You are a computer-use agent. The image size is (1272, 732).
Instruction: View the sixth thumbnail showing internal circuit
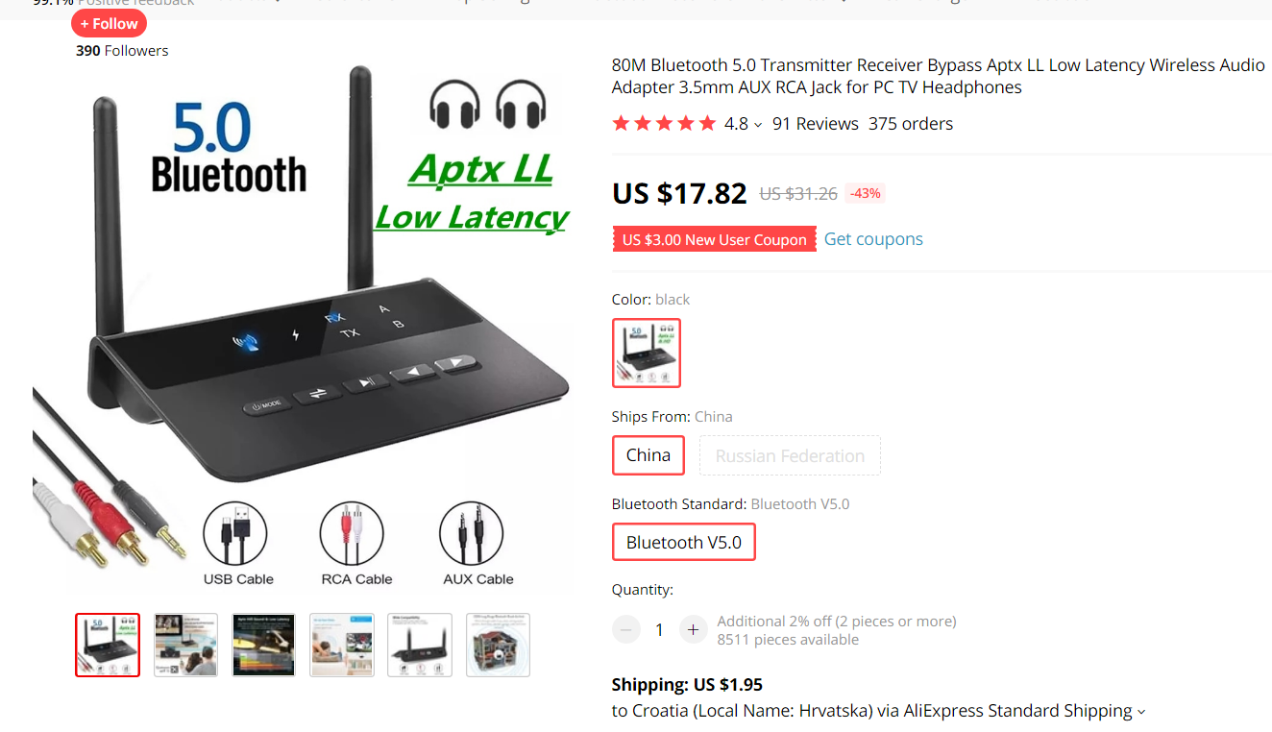point(498,645)
